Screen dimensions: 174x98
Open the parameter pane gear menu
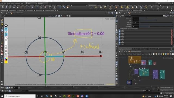pyautogui.click(x=164, y=16)
